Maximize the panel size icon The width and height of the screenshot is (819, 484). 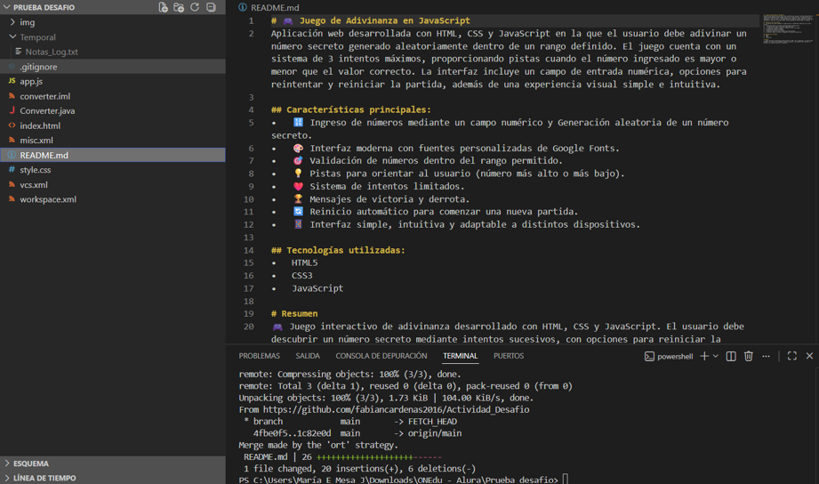pyautogui.click(x=792, y=356)
